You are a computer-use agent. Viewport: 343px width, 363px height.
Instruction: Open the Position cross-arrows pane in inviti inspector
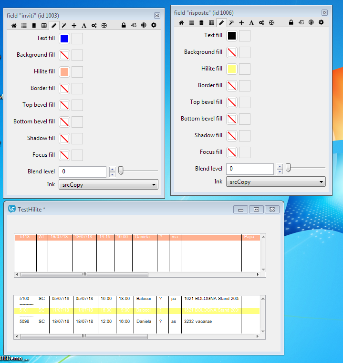pyautogui.click(x=74, y=25)
